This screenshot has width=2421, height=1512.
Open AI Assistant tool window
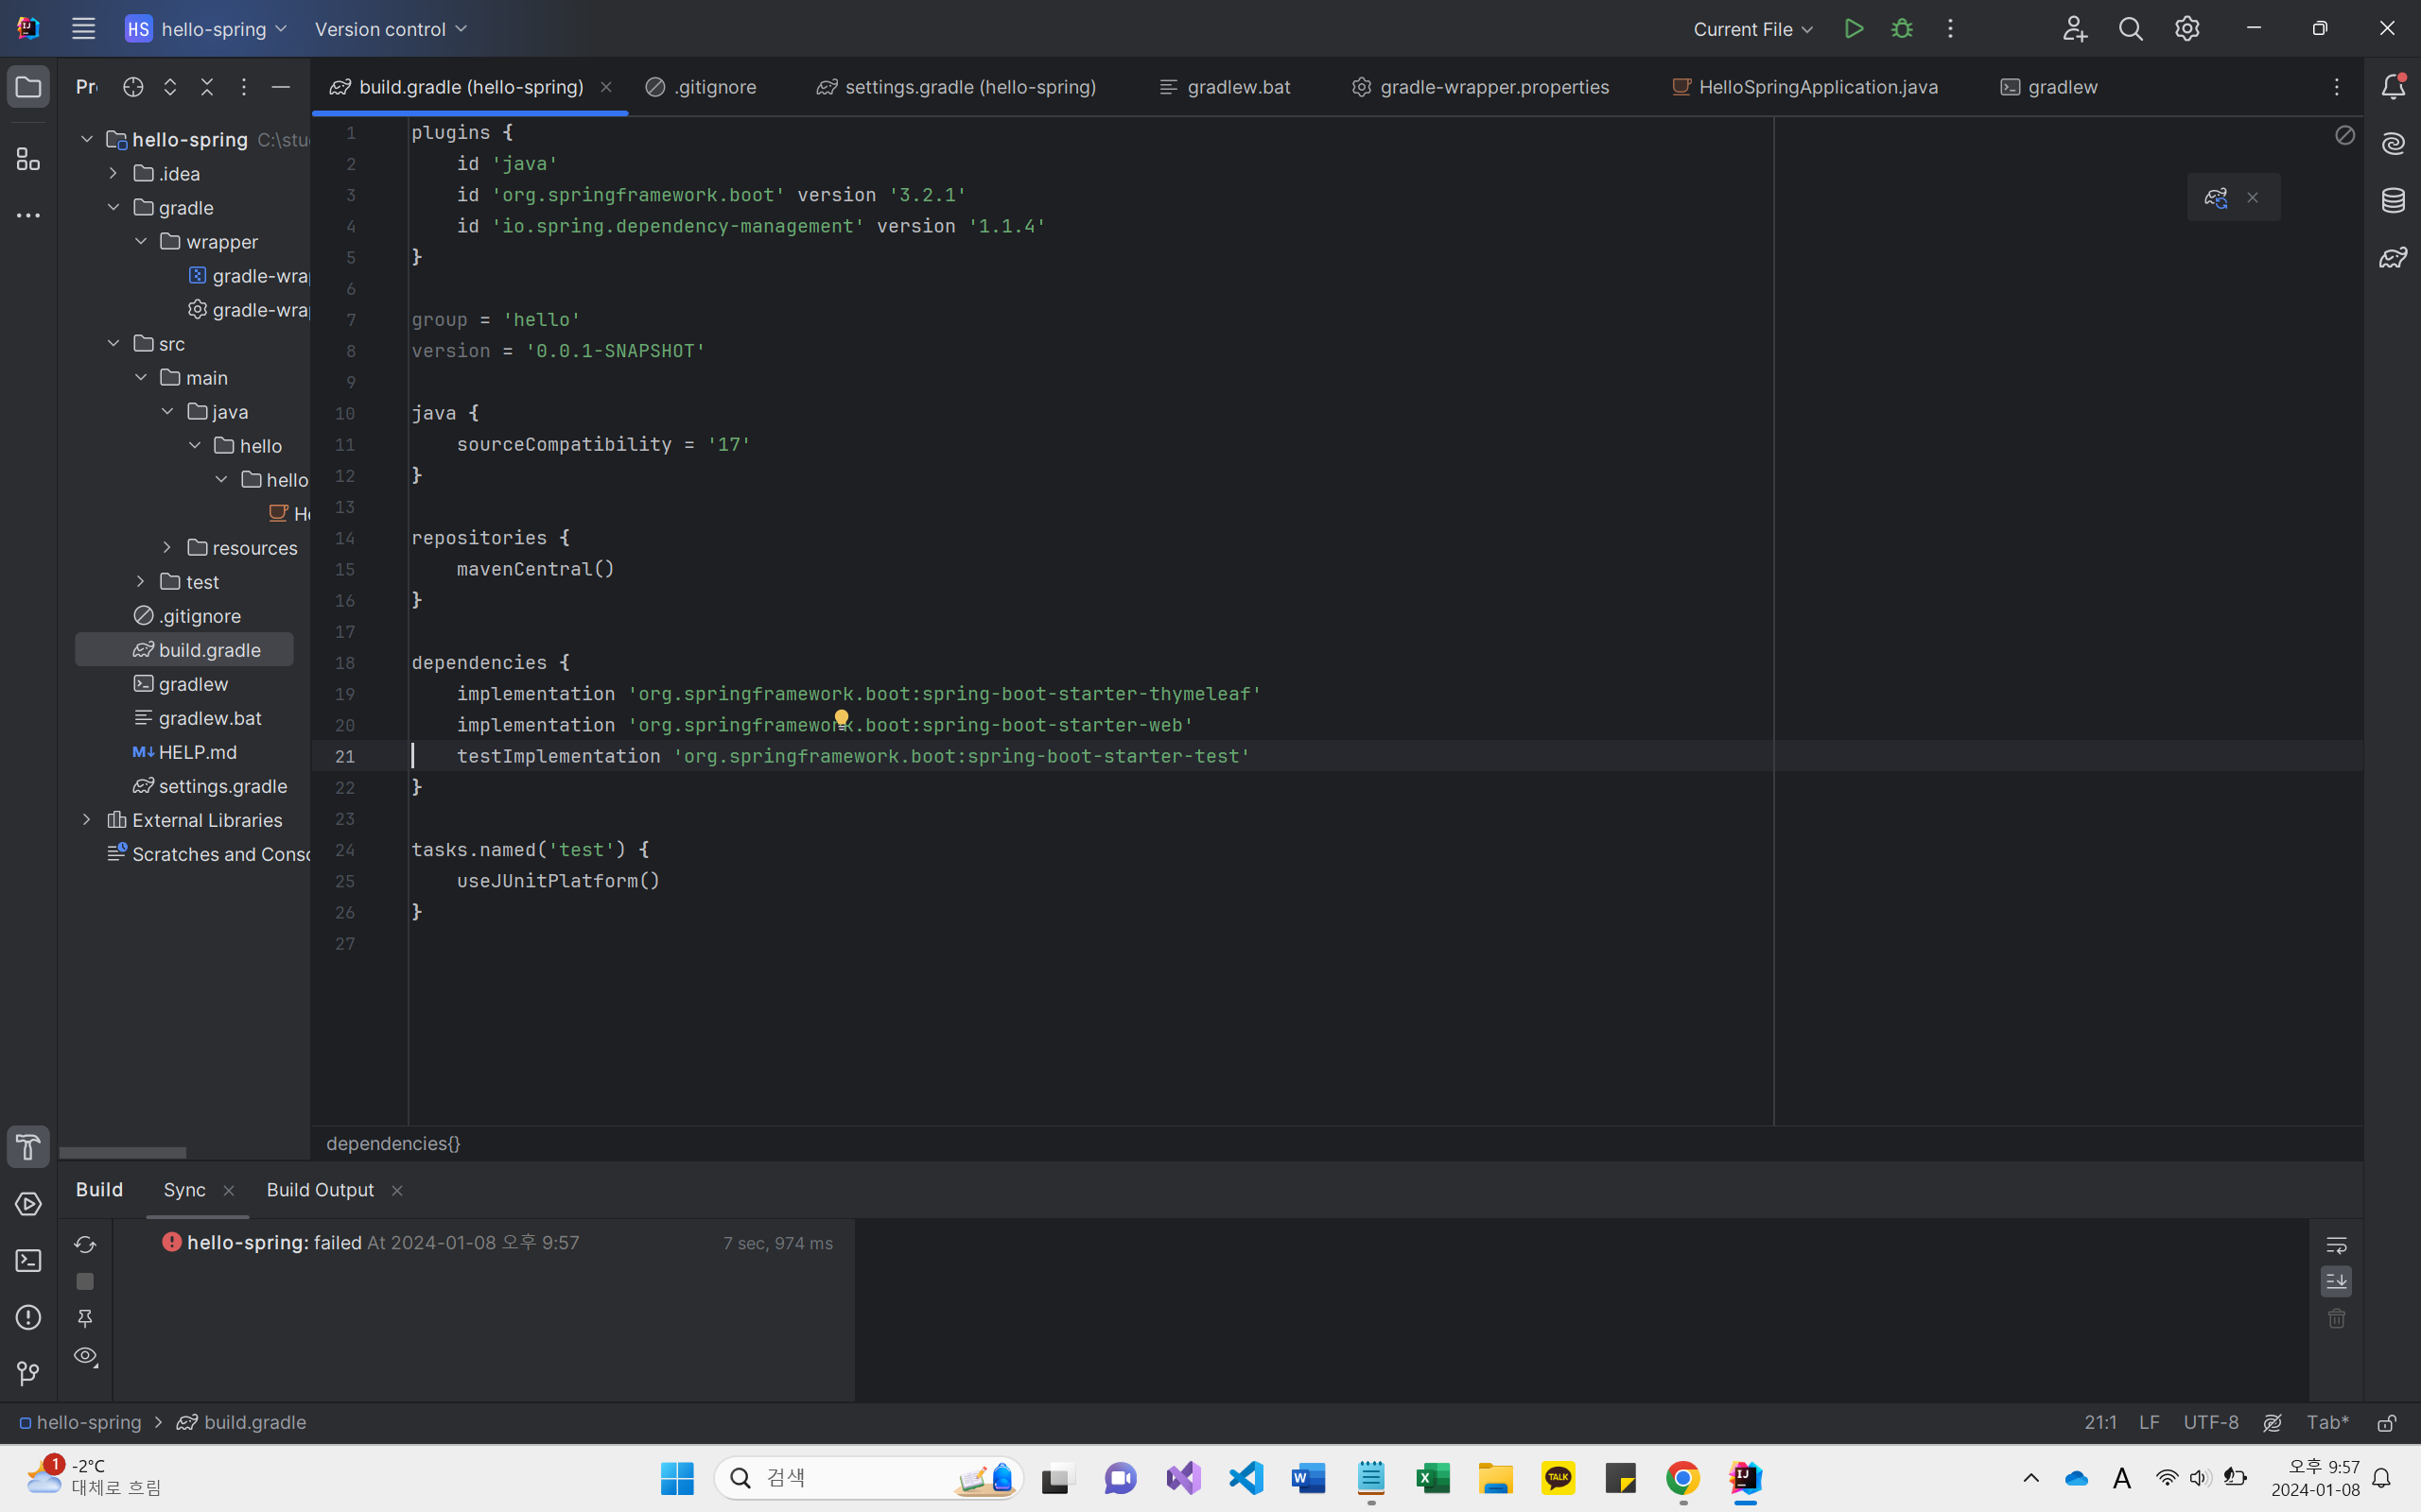coord(2393,143)
